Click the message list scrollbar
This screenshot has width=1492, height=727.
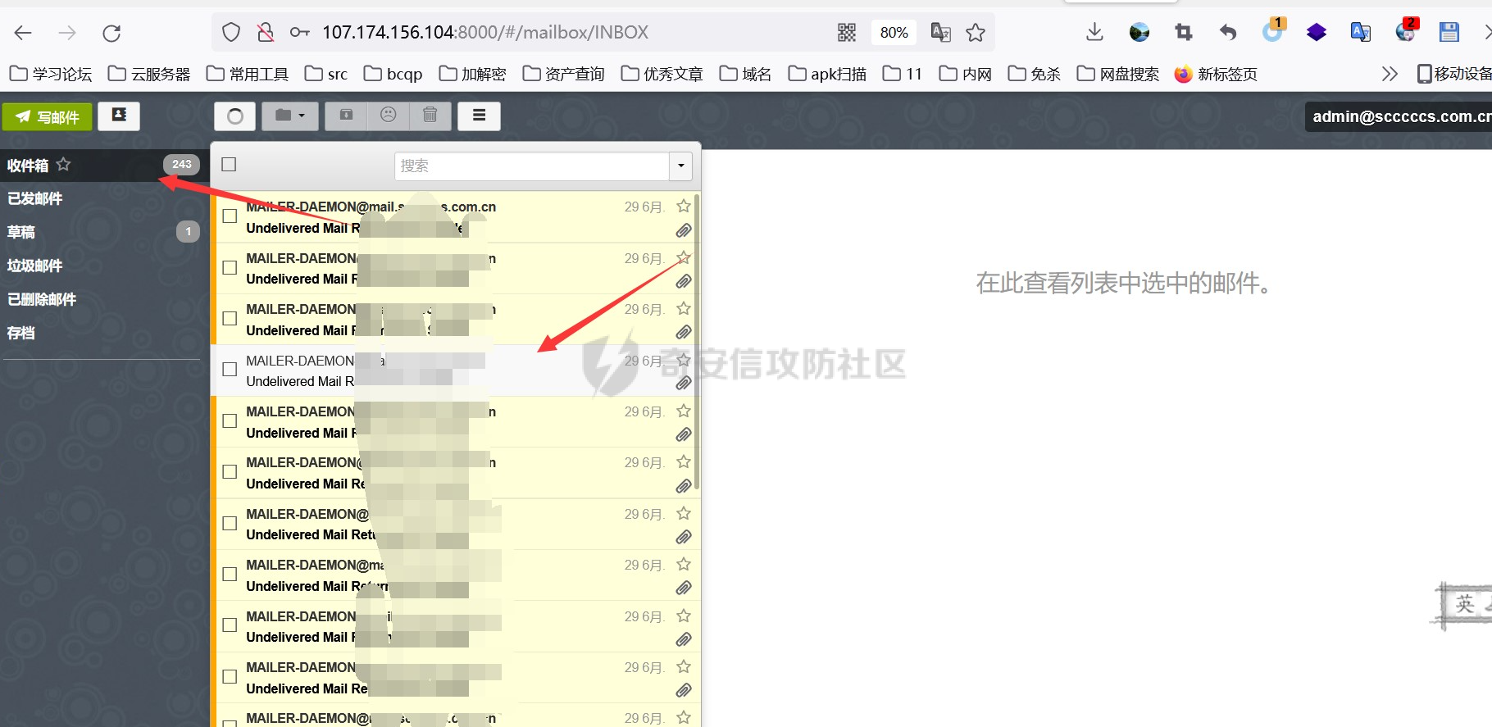[x=697, y=341]
